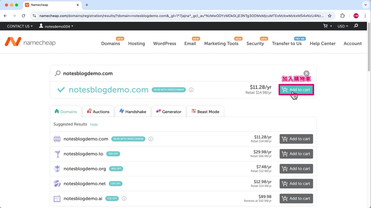The width and height of the screenshot is (371, 208).
Task: Open Chrome extensions puzzle icon
Action: pos(343,16)
